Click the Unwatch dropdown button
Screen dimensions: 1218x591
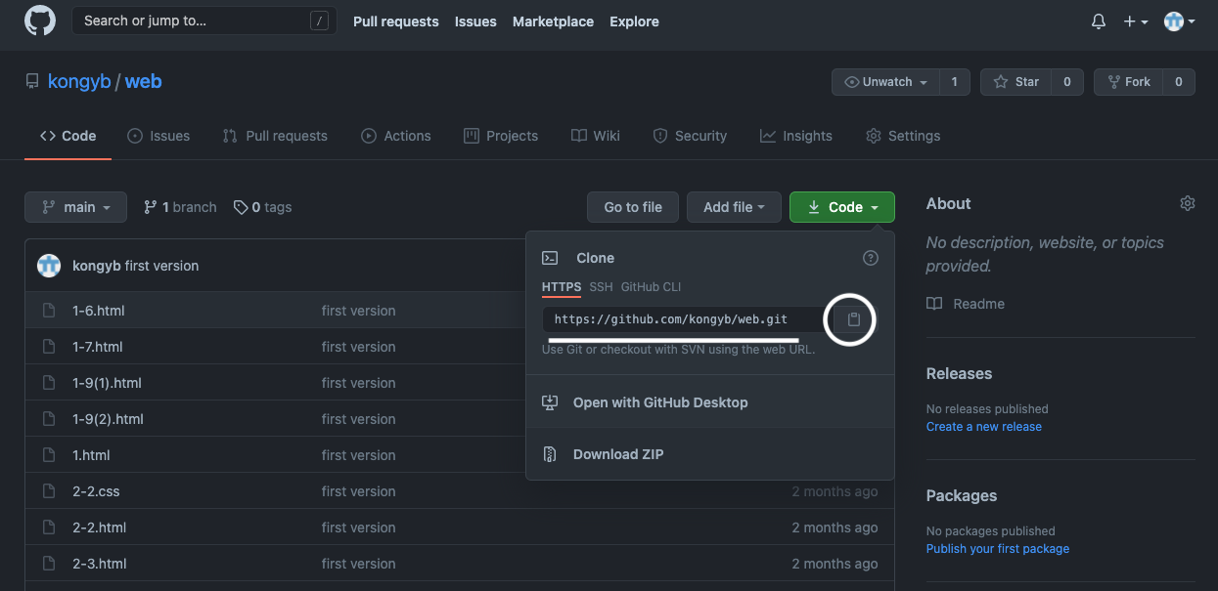(x=885, y=82)
